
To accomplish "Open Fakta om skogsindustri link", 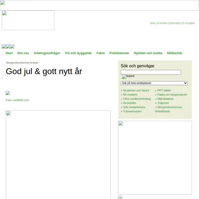I will [x=172, y=95].
